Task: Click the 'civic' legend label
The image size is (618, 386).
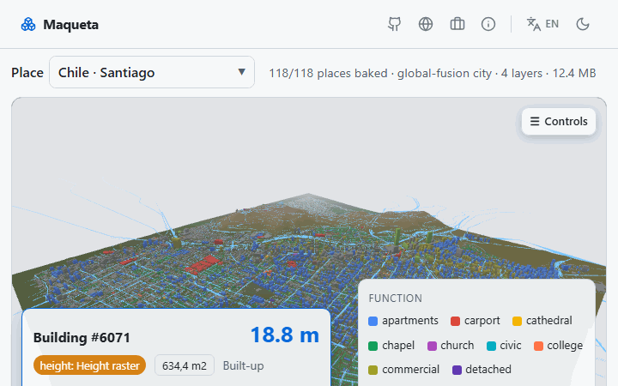Action: (511, 346)
